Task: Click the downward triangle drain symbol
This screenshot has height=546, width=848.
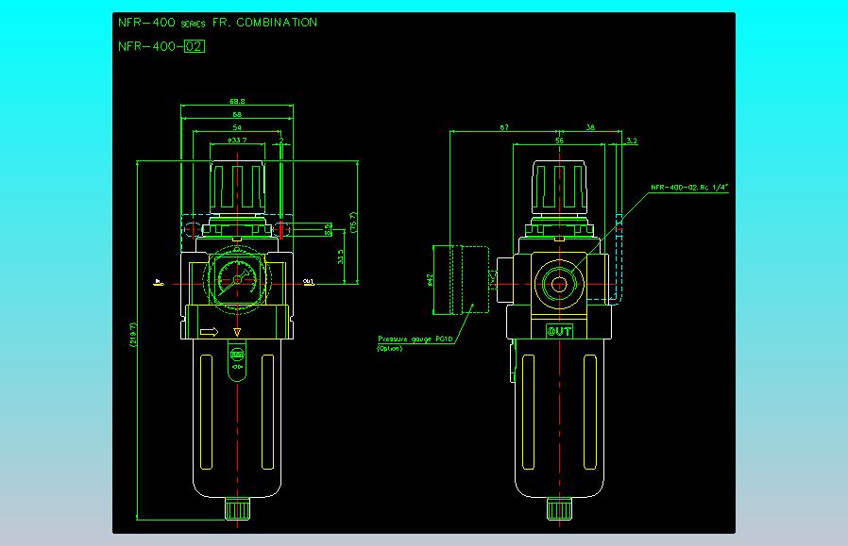Action: tap(238, 332)
